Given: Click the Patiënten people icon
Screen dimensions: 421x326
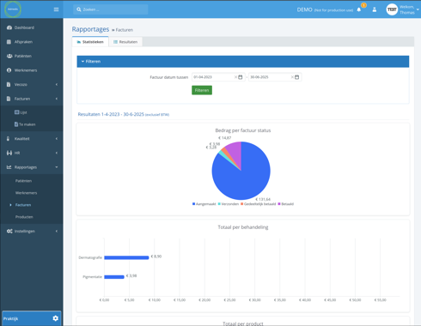Looking at the screenshot, I should 9,56.
